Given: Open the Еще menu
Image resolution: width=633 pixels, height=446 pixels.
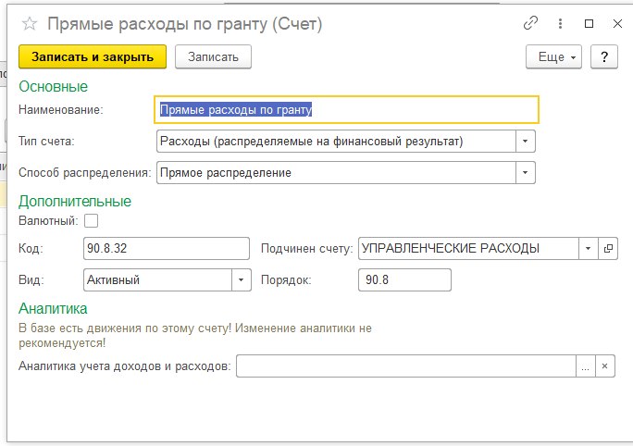Looking at the screenshot, I should [x=555, y=56].
